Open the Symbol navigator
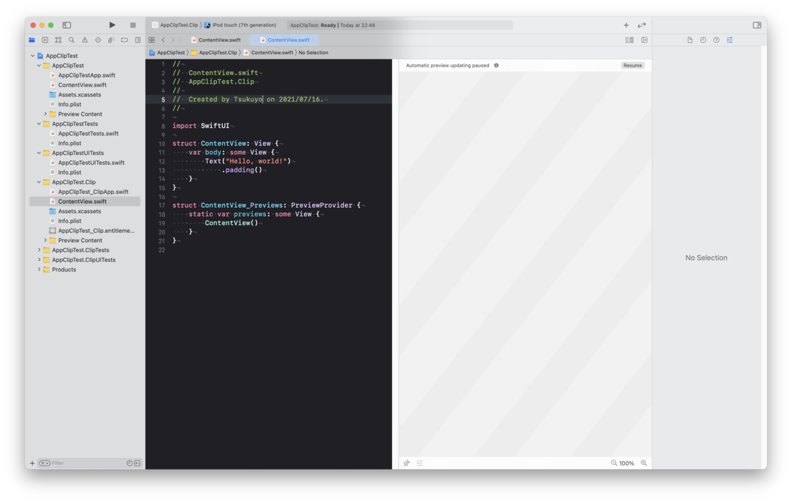This screenshot has height=502, width=792. (x=58, y=40)
